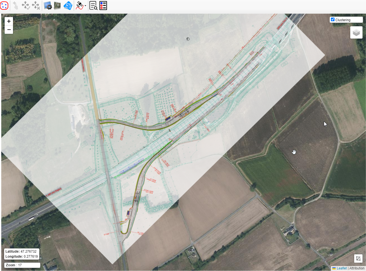This screenshot has height=271, width=366.
Task: Zoom out with the minus button
Action: pyautogui.click(x=9, y=29)
